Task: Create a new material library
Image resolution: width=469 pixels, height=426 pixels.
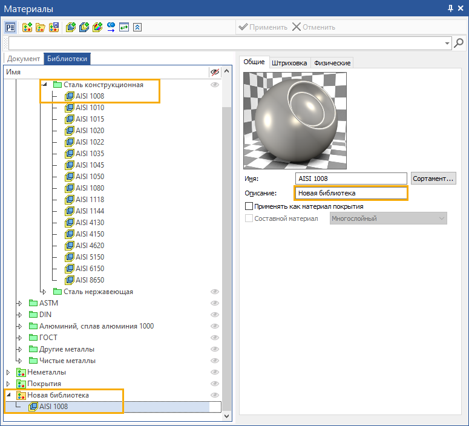Action: 27,27
